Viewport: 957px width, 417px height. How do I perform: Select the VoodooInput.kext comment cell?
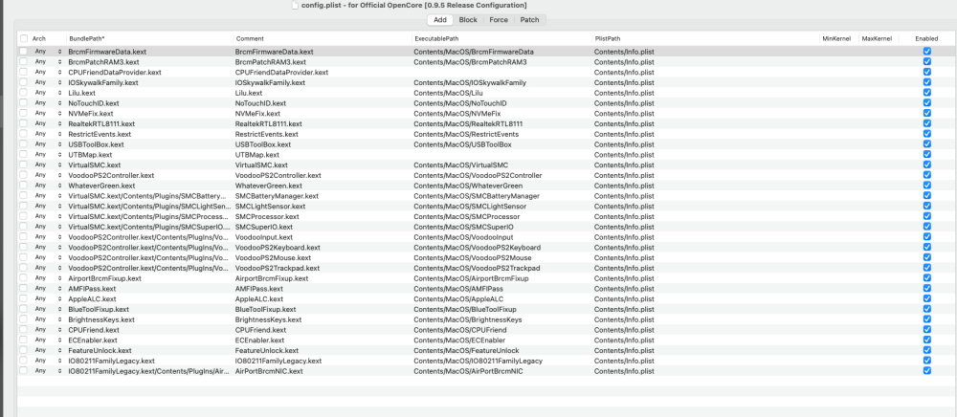coord(264,237)
